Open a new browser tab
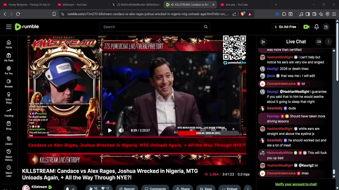 coord(276,4)
